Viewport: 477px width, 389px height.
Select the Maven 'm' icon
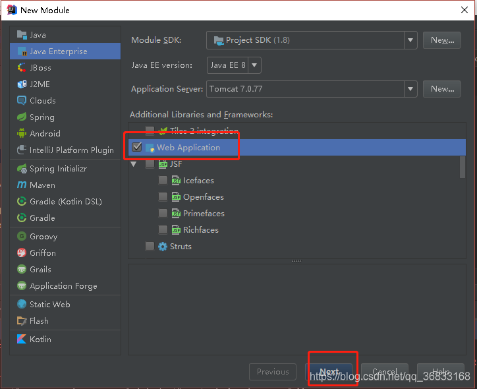22,185
